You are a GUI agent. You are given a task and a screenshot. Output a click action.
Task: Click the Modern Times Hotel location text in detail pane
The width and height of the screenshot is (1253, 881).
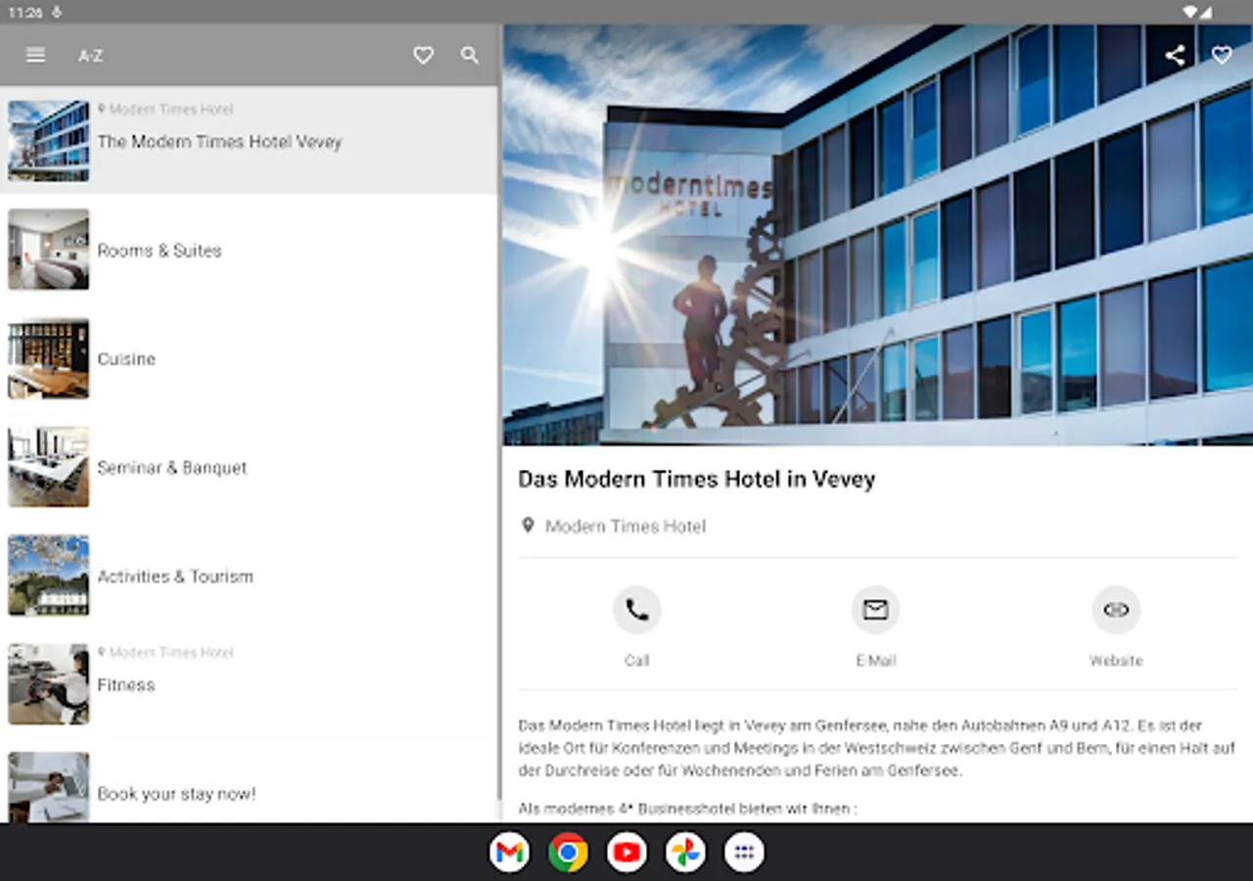point(626,527)
